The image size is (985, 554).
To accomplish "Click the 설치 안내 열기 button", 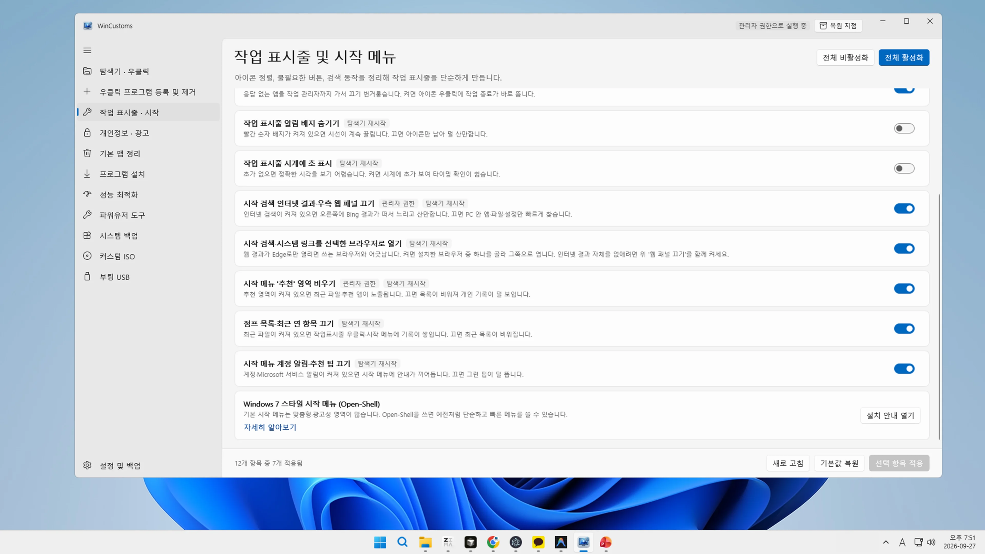I will click(890, 415).
